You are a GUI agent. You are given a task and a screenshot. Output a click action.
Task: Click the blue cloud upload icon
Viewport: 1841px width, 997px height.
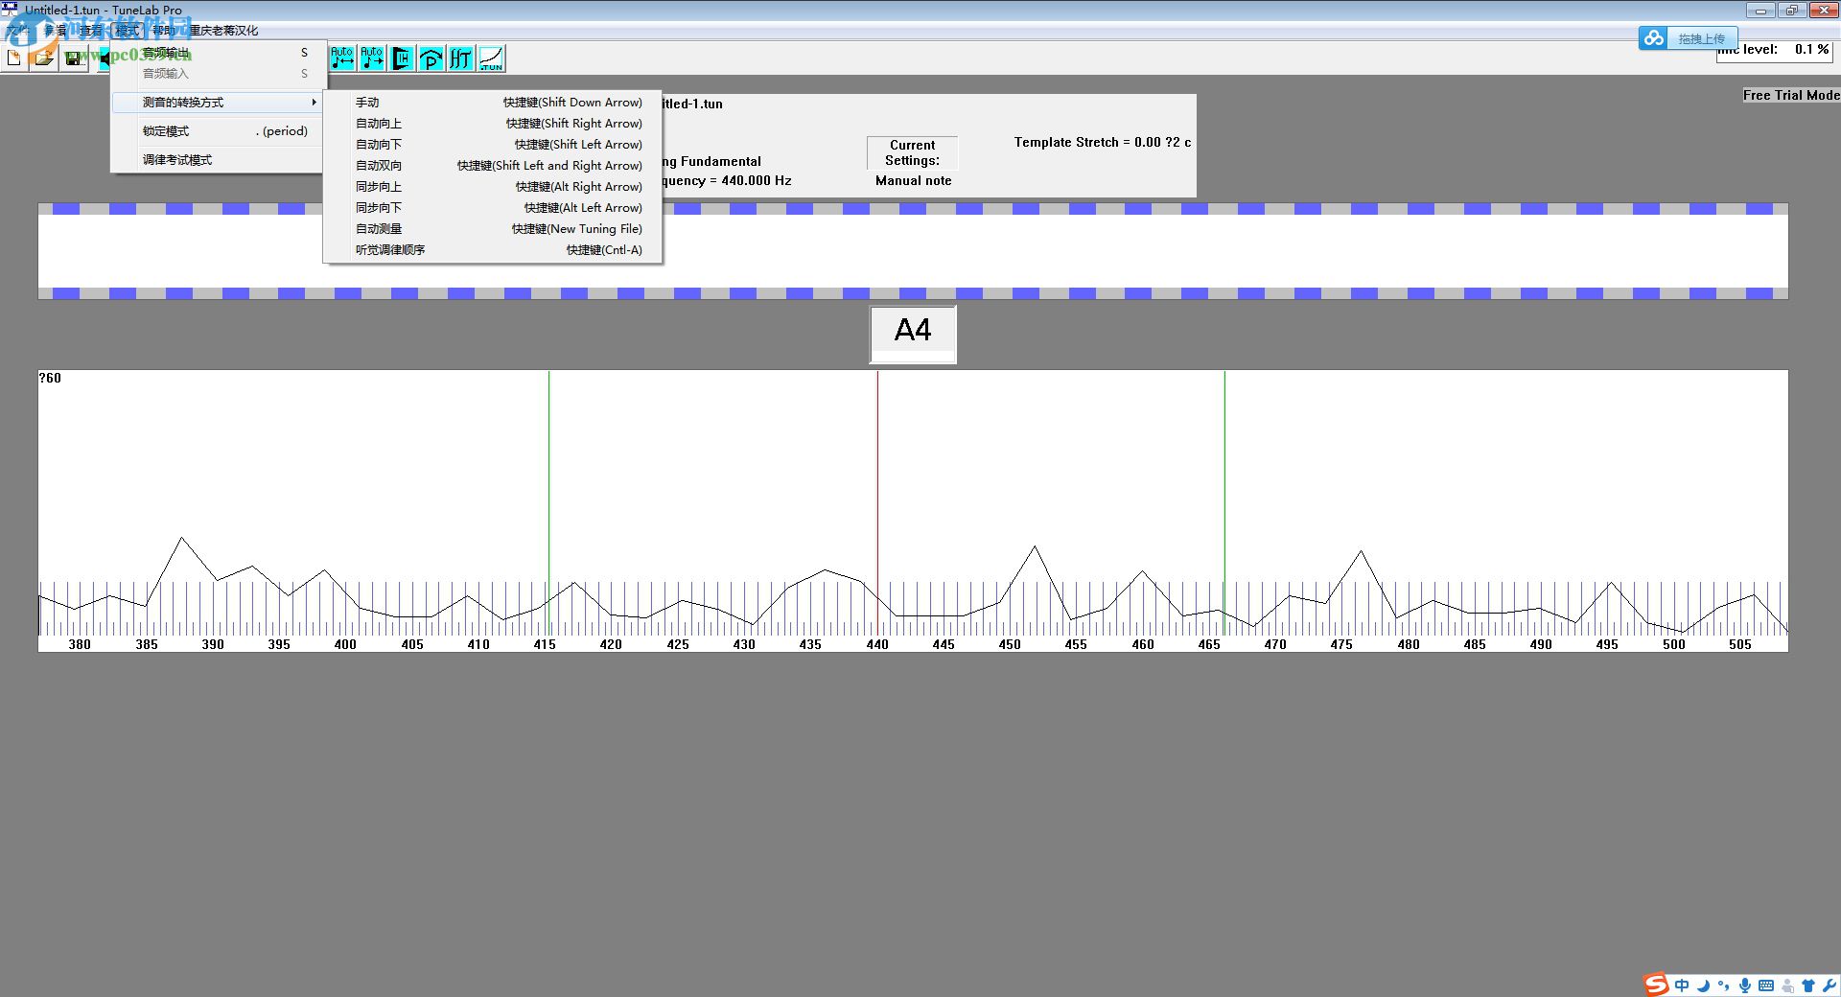pos(1653,38)
